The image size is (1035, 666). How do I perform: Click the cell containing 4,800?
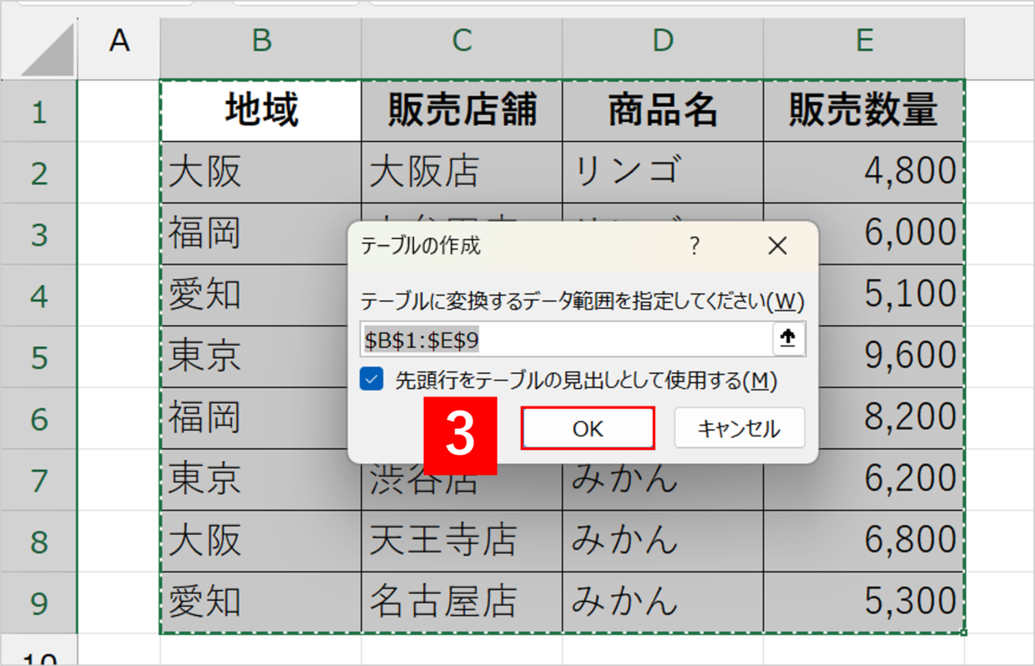(864, 172)
